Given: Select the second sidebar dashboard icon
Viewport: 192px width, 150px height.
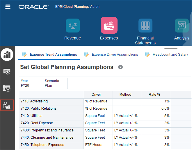Looking at the screenshot, I should click(7, 71).
